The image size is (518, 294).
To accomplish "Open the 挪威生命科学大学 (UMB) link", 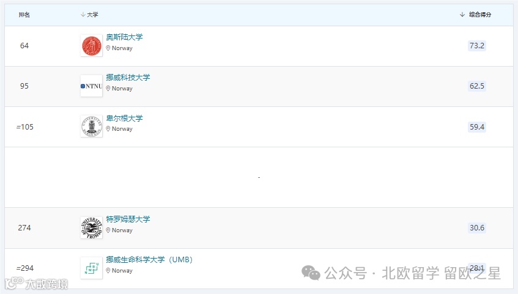I will point(149,259).
